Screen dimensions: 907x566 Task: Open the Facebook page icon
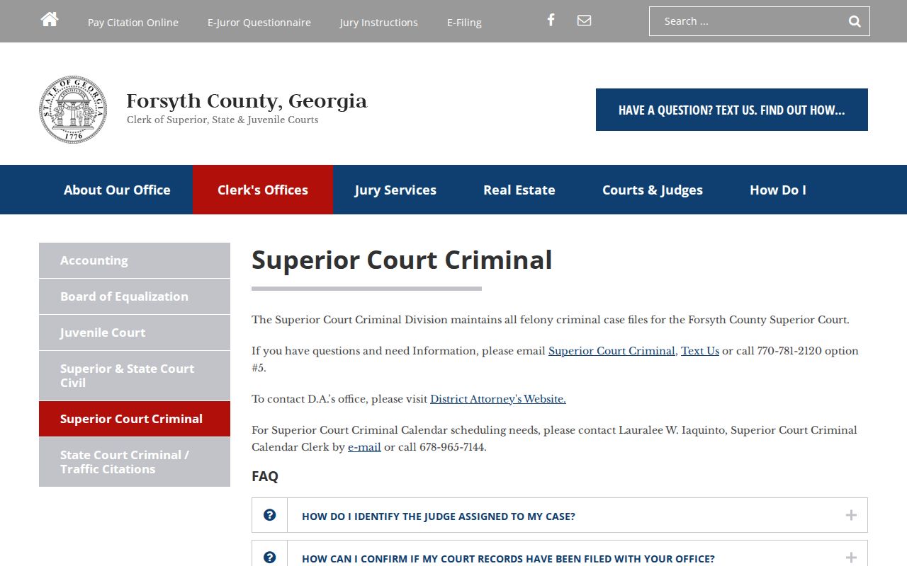point(551,21)
